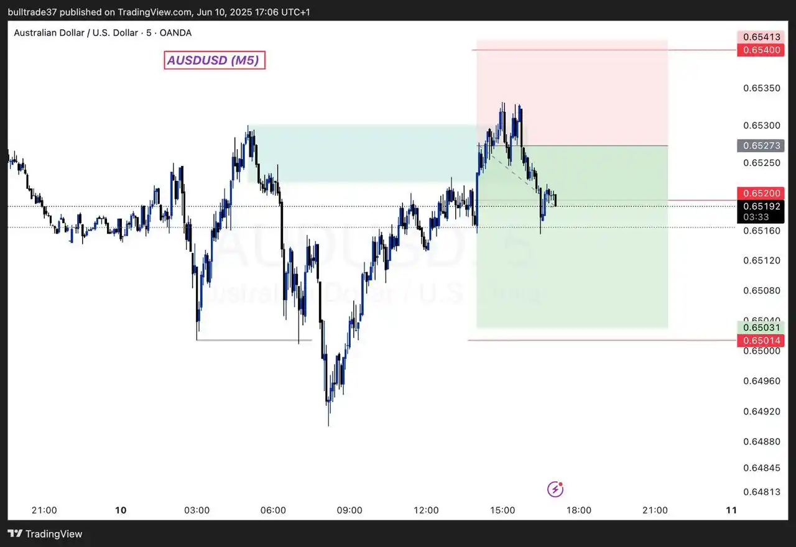The width and height of the screenshot is (796, 547).
Task: Click the 0.65250 price axis value
Action: click(762, 163)
